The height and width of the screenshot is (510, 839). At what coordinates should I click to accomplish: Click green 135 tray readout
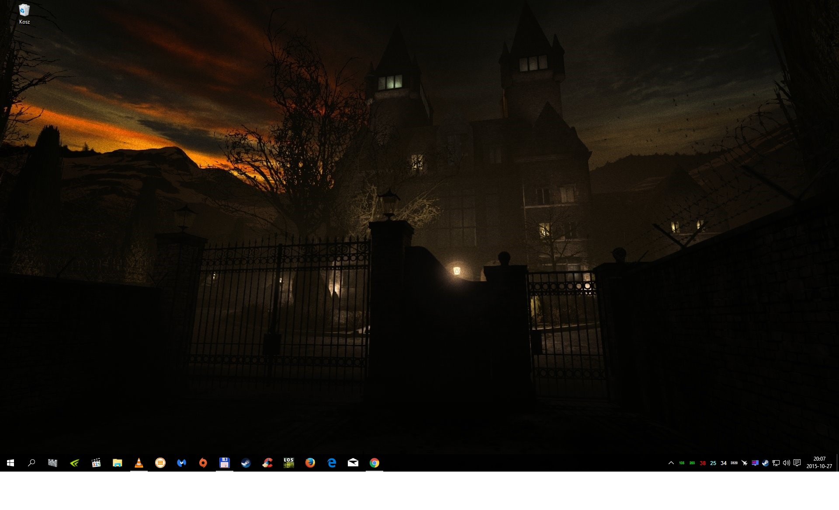[x=682, y=463]
